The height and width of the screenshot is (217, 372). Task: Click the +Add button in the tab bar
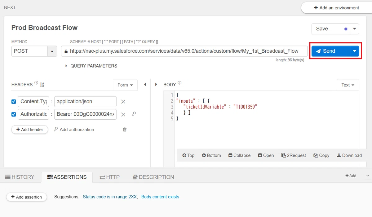coord(351,176)
